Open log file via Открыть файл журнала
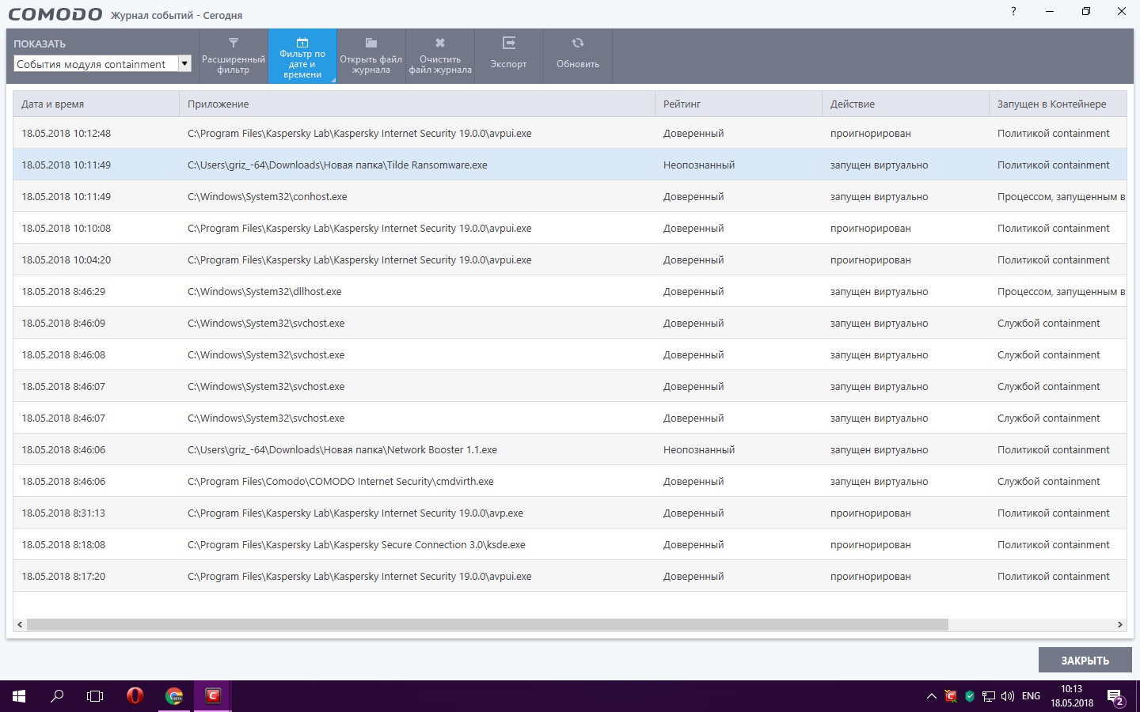Image resolution: width=1140 pixels, height=712 pixels. 370,55
